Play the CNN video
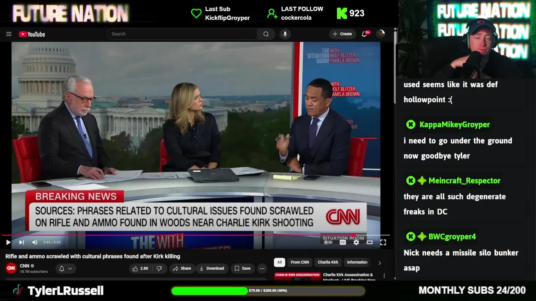This screenshot has height=301, width=536. pyautogui.click(x=8, y=242)
